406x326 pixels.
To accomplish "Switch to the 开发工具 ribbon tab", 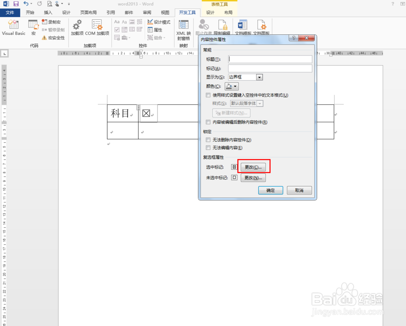I will [x=187, y=13].
